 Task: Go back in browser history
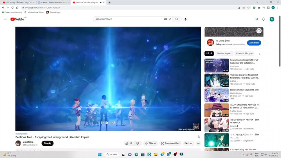[x=3, y=8]
